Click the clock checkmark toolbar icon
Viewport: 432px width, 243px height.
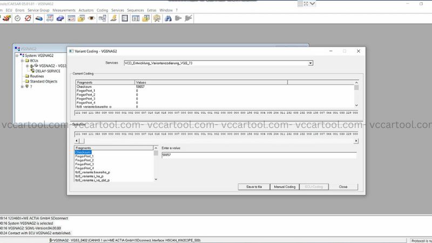17,18
